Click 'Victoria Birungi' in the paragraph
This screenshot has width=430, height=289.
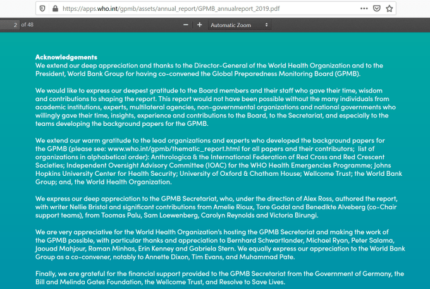tap(293, 216)
